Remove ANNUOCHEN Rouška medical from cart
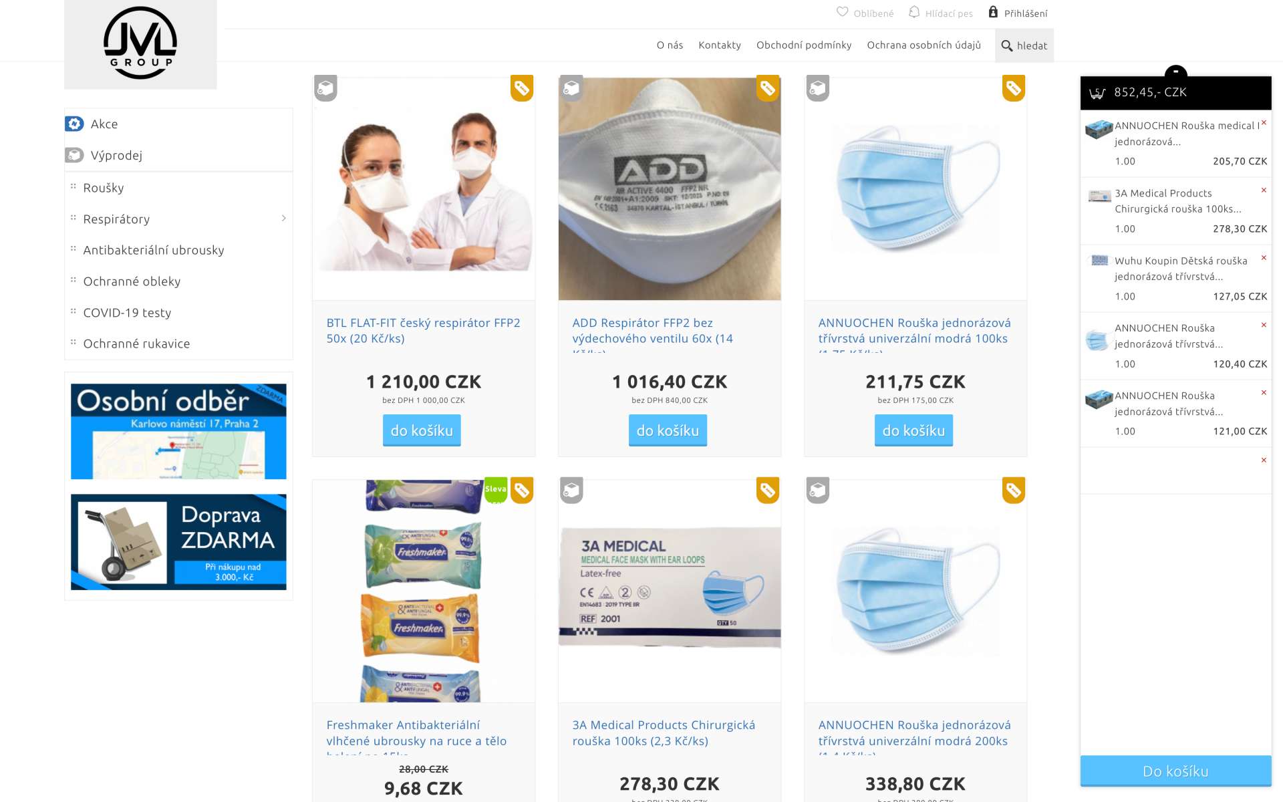This screenshot has height=802, width=1283. (x=1264, y=123)
